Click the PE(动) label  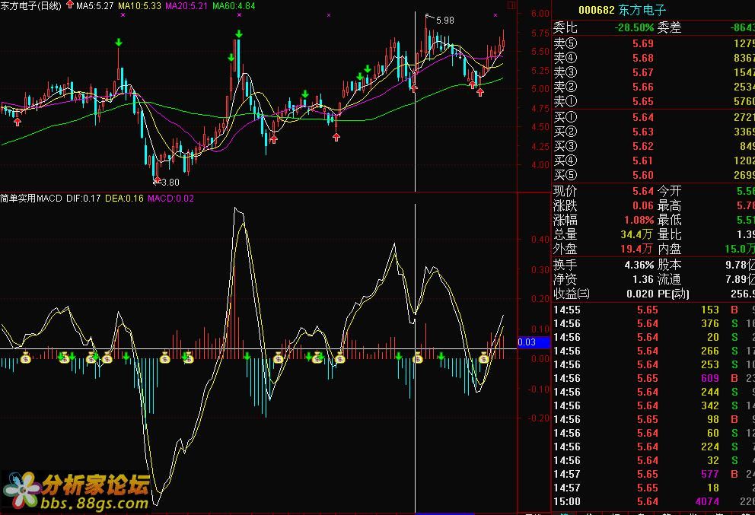click(673, 294)
